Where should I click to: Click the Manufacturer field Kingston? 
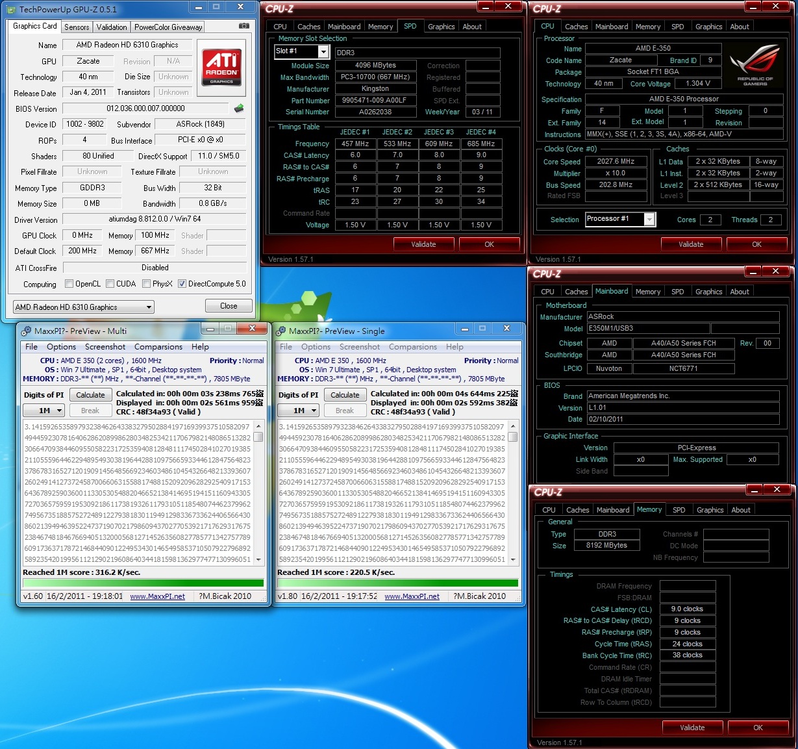point(375,89)
